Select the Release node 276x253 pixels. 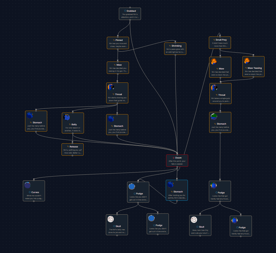(x=72, y=149)
